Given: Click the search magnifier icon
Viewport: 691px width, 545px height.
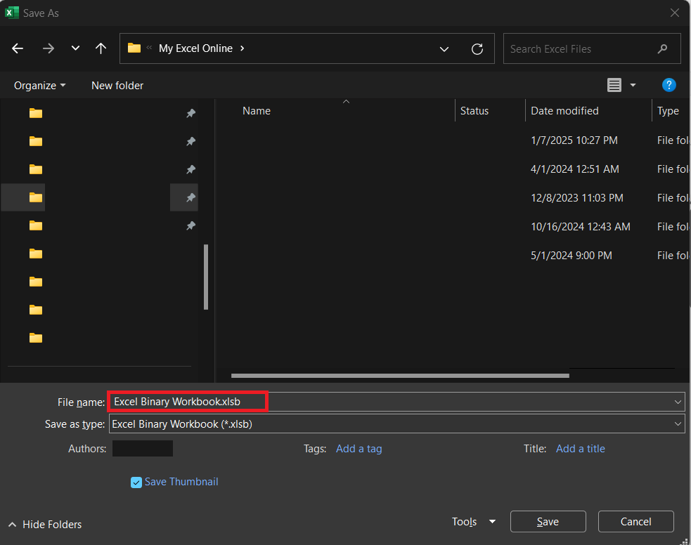Looking at the screenshot, I should pyautogui.click(x=662, y=49).
